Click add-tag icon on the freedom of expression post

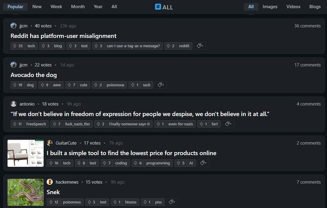click(x=228, y=124)
